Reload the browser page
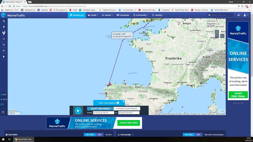The height and width of the screenshot is (142, 253). [10, 6]
